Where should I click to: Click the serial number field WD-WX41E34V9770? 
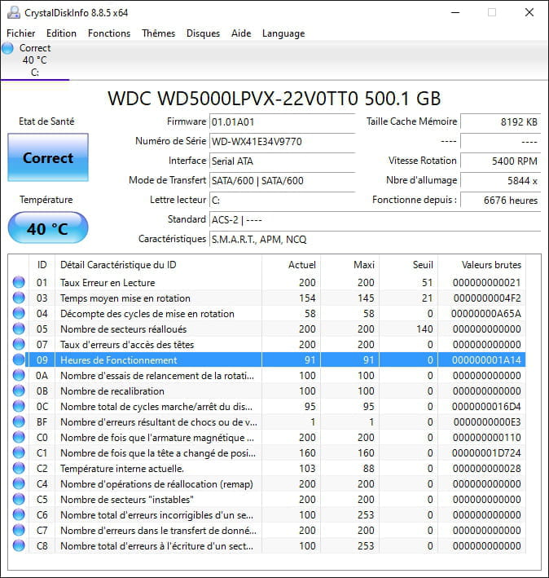click(282, 142)
